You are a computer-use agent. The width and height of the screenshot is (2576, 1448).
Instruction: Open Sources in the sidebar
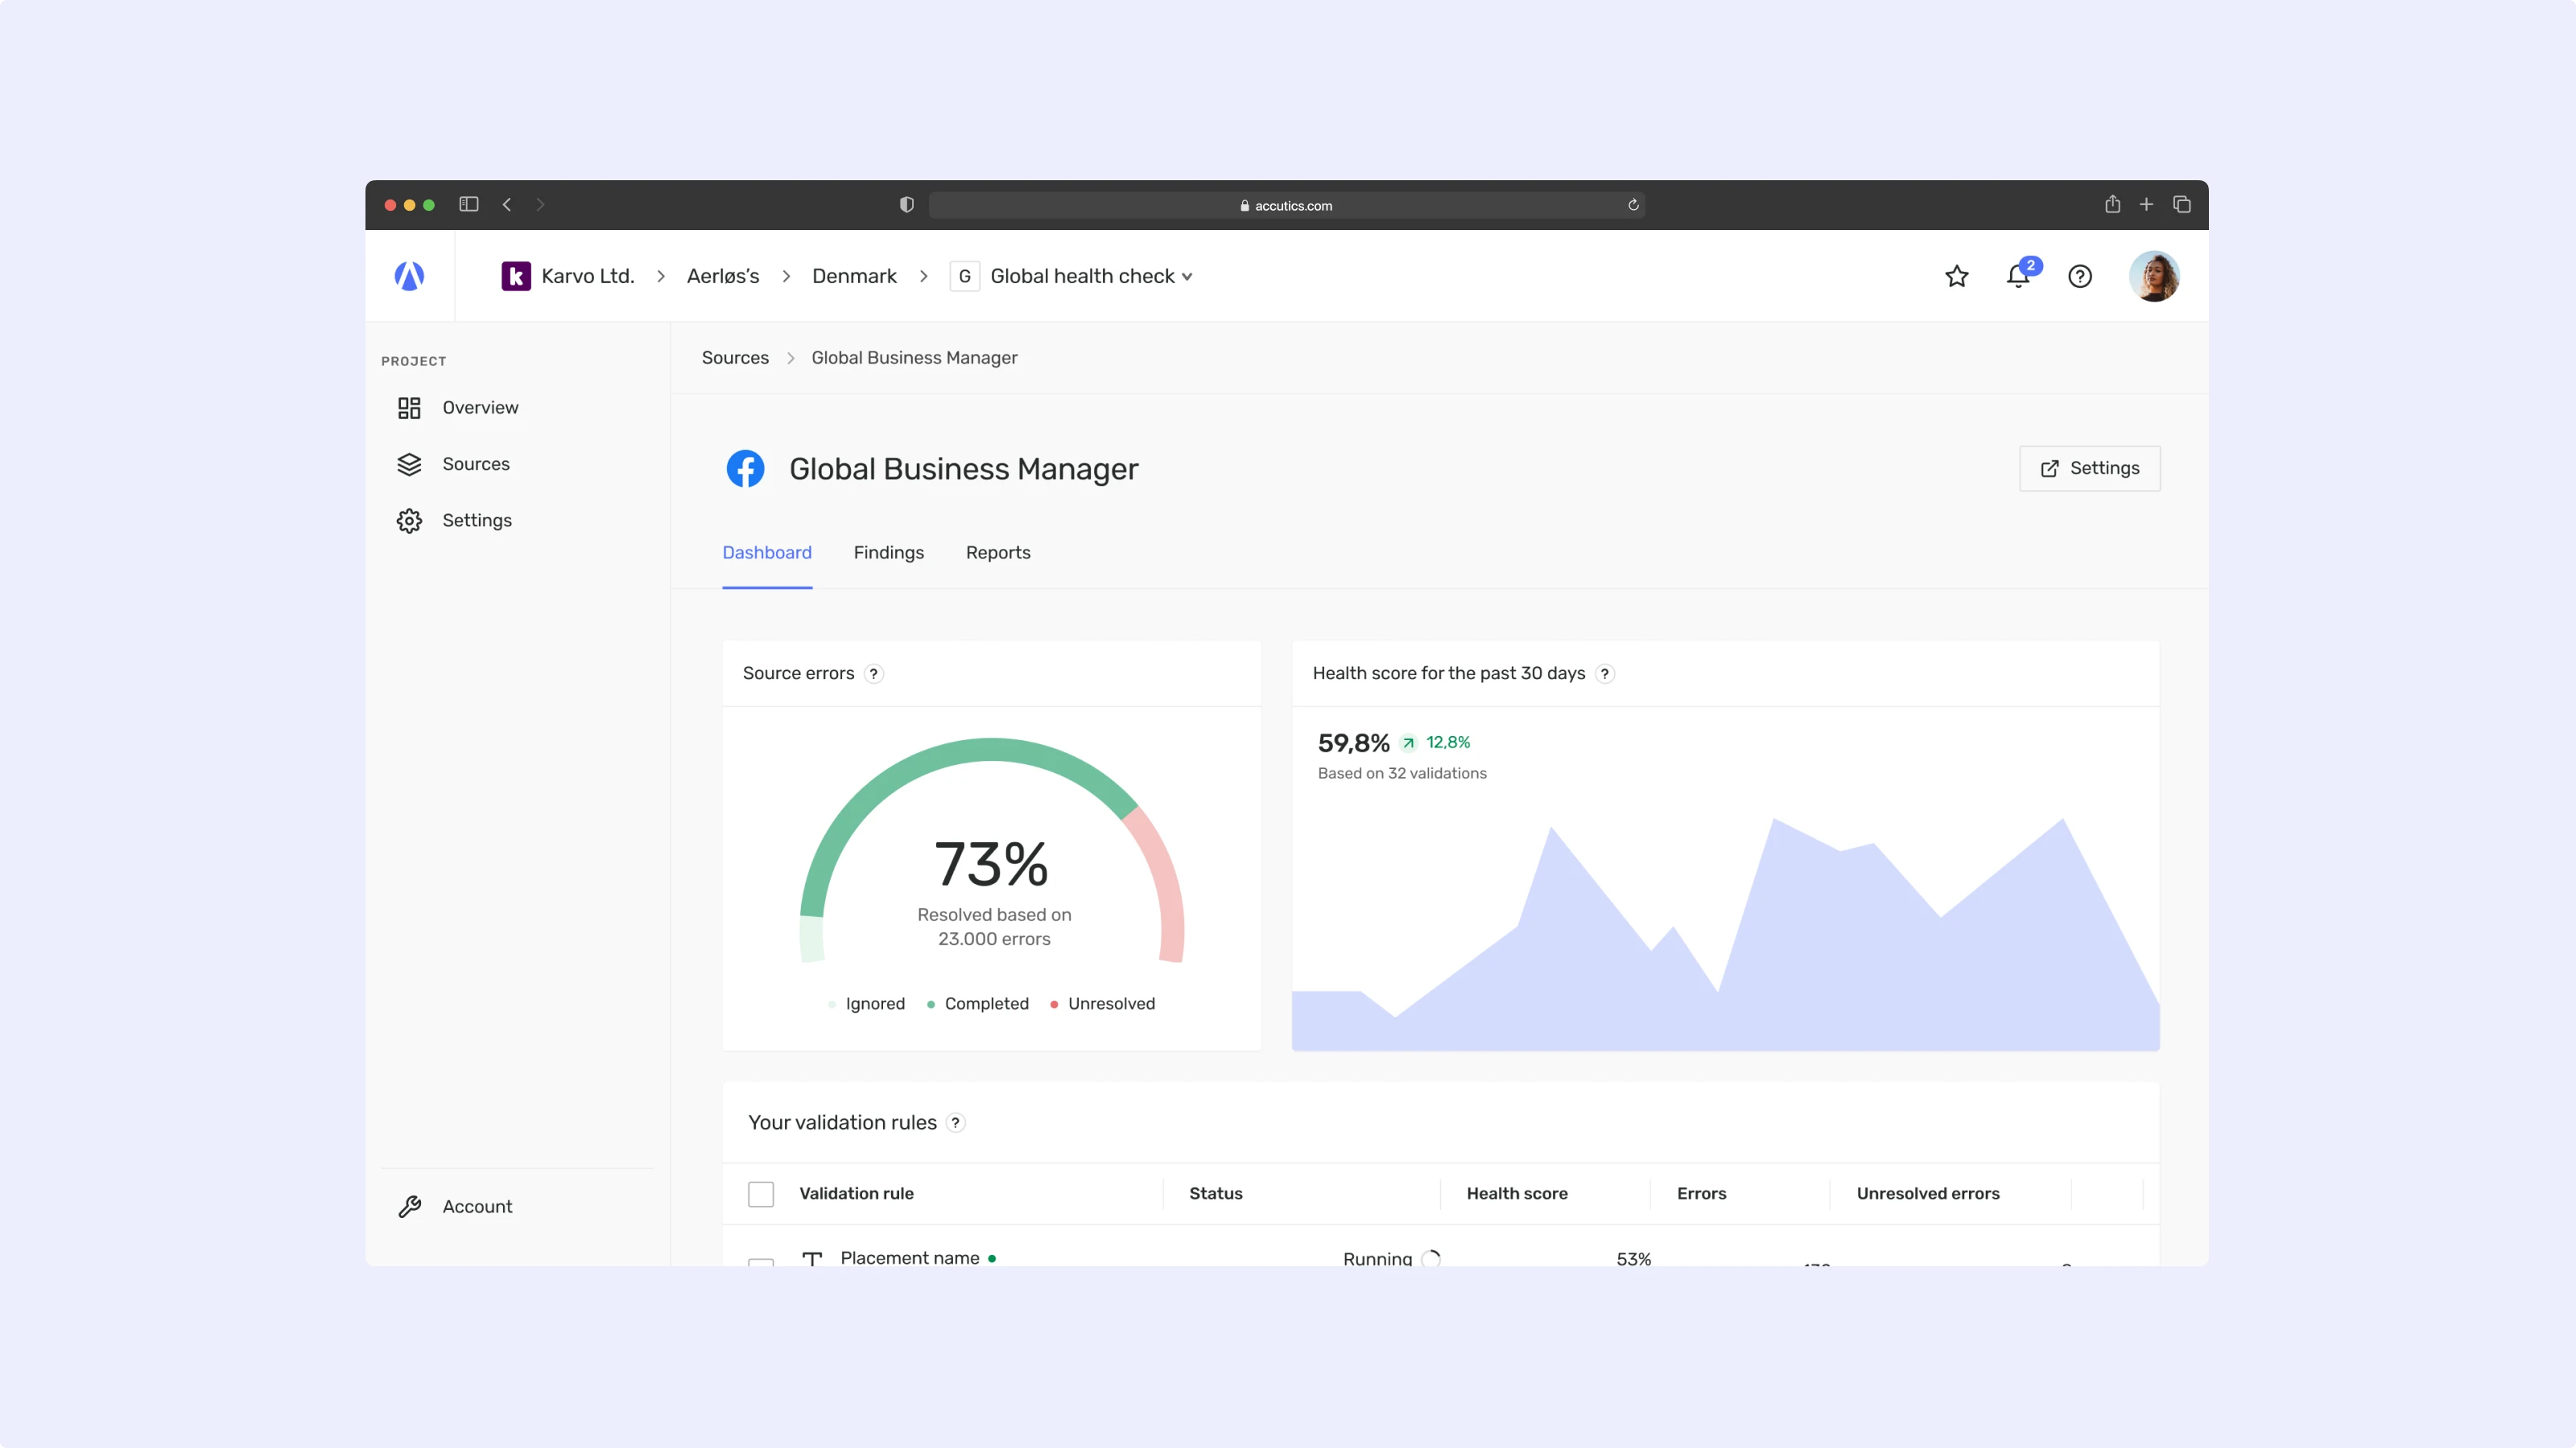point(476,463)
